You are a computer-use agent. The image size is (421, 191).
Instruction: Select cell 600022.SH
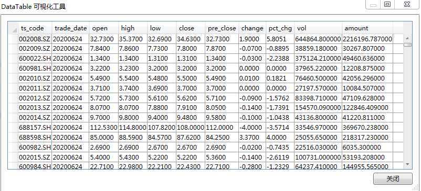[35, 59]
